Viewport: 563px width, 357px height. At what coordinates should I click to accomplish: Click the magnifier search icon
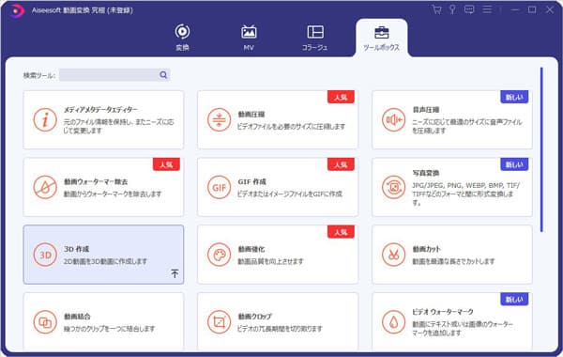163,75
